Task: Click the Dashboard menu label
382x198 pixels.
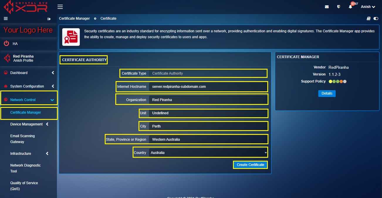Action: pyautogui.click(x=19, y=73)
